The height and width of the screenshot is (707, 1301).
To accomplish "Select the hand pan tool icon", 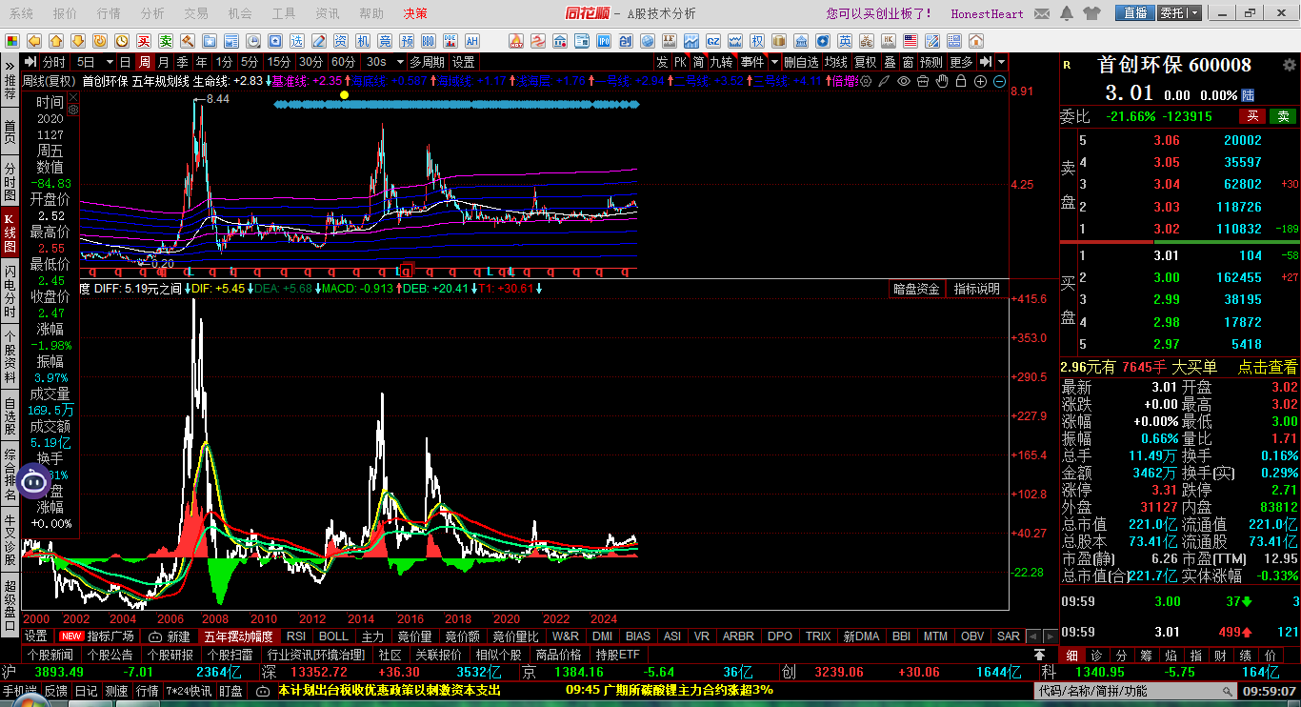I will [x=942, y=81].
